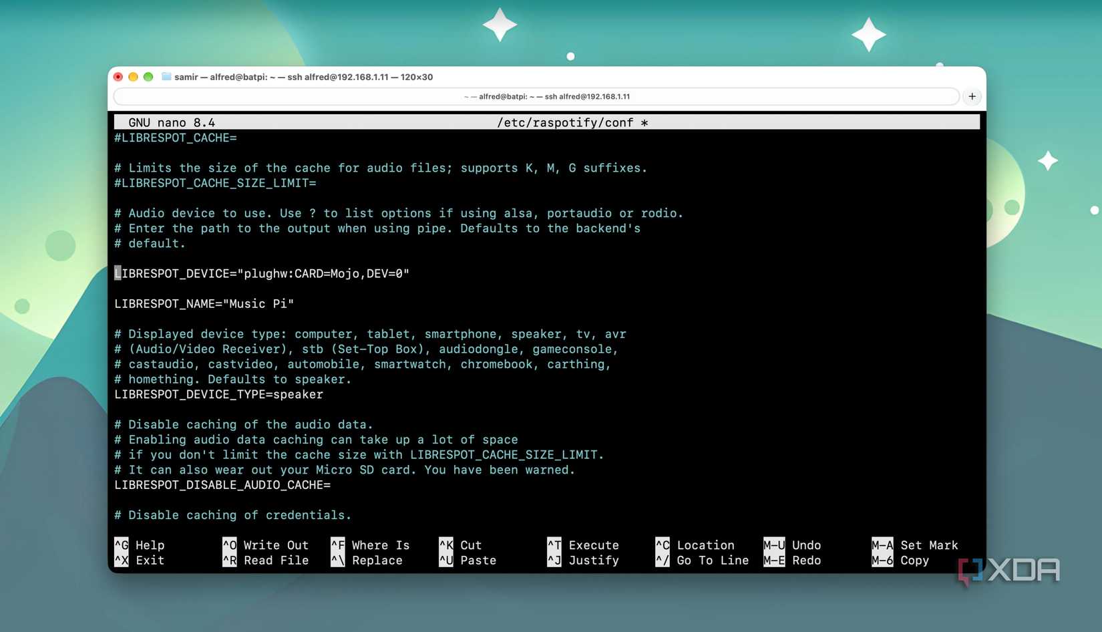Click the ^X Exit shortcut in nano
1102x632 pixels.
[140, 561]
